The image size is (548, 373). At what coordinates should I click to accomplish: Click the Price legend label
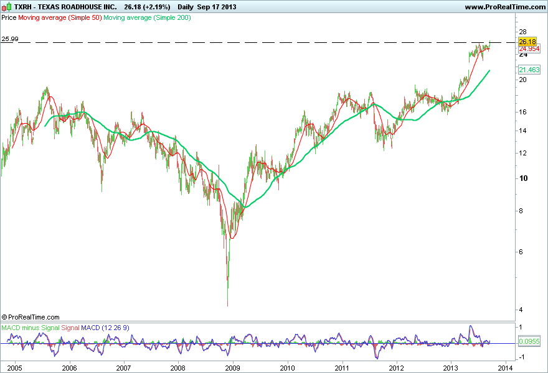(x=9, y=17)
